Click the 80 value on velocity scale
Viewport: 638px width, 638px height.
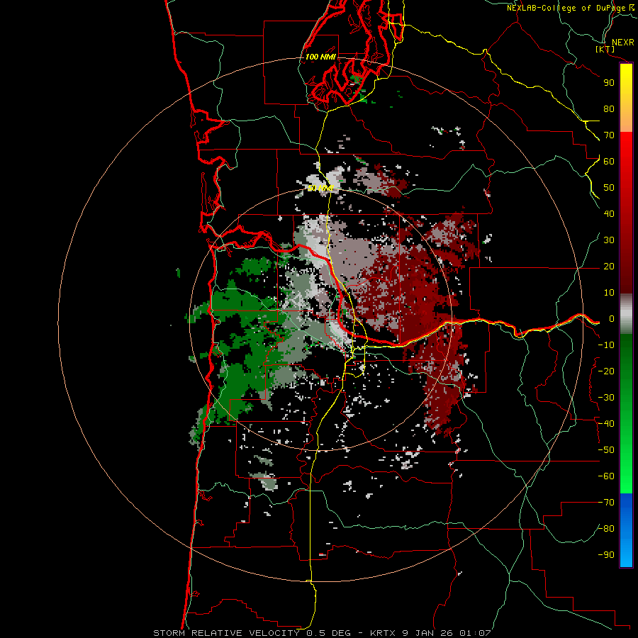(x=609, y=108)
